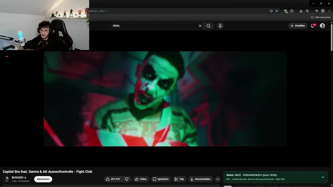Dislike the video with thumbs-down
This screenshot has width=333, height=187.
tap(127, 179)
